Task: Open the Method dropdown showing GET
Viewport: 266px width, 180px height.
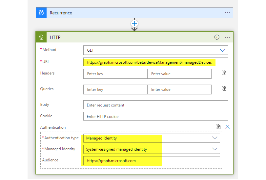Action: 156,50
